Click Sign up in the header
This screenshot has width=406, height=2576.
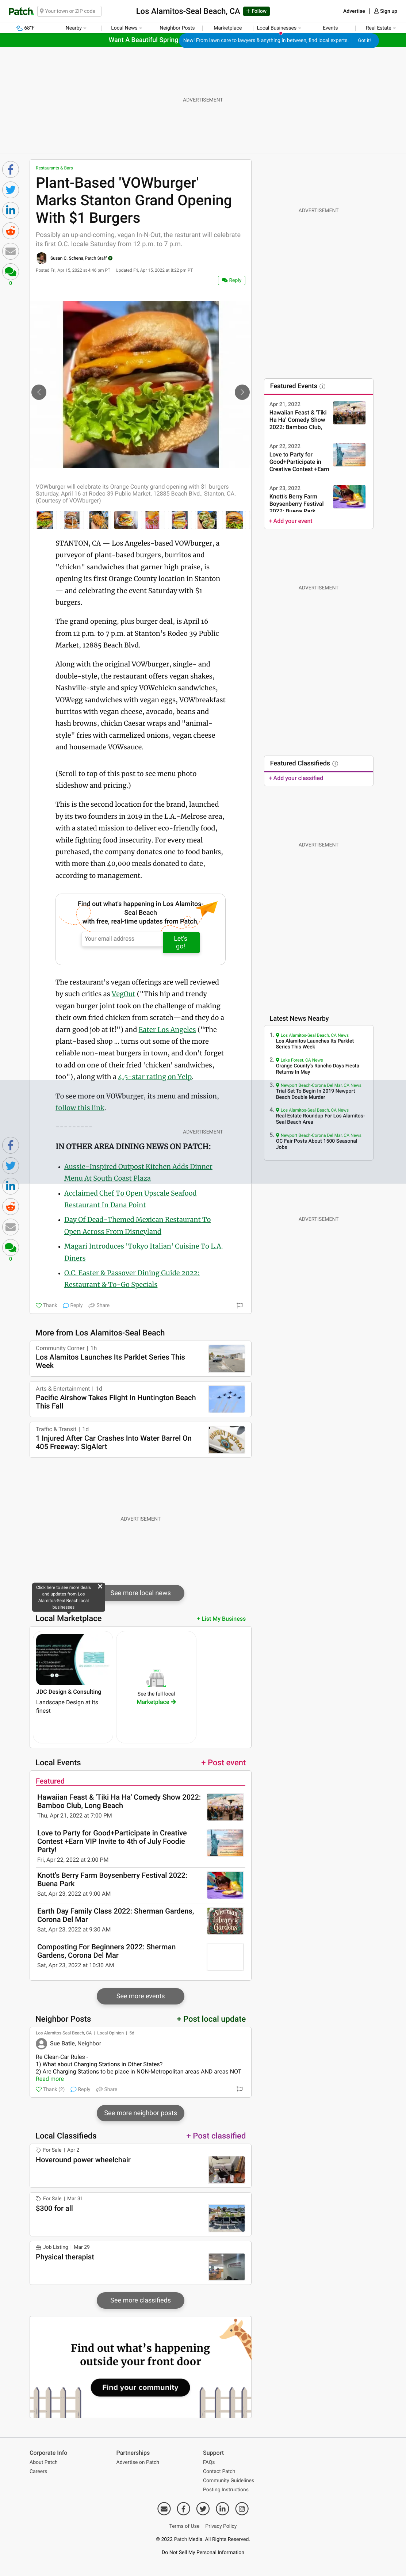pyautogui.click(x=386, y=11)
